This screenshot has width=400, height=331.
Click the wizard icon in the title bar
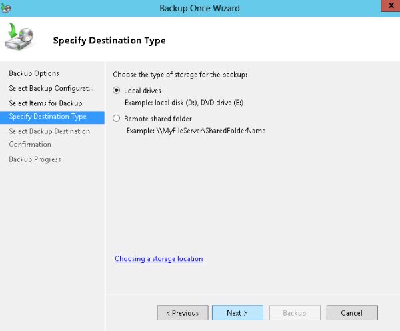click(x=7, y=8)
